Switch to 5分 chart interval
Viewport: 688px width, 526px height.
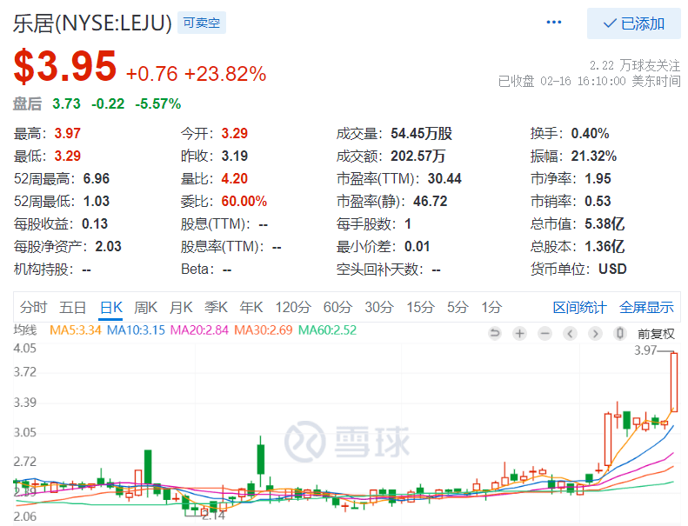(458, 307)
